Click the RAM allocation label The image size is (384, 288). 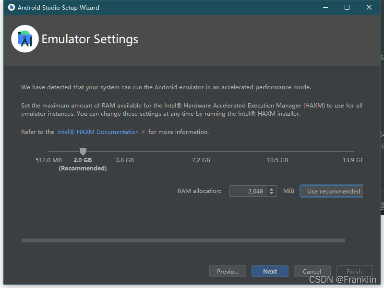[199, 191]
